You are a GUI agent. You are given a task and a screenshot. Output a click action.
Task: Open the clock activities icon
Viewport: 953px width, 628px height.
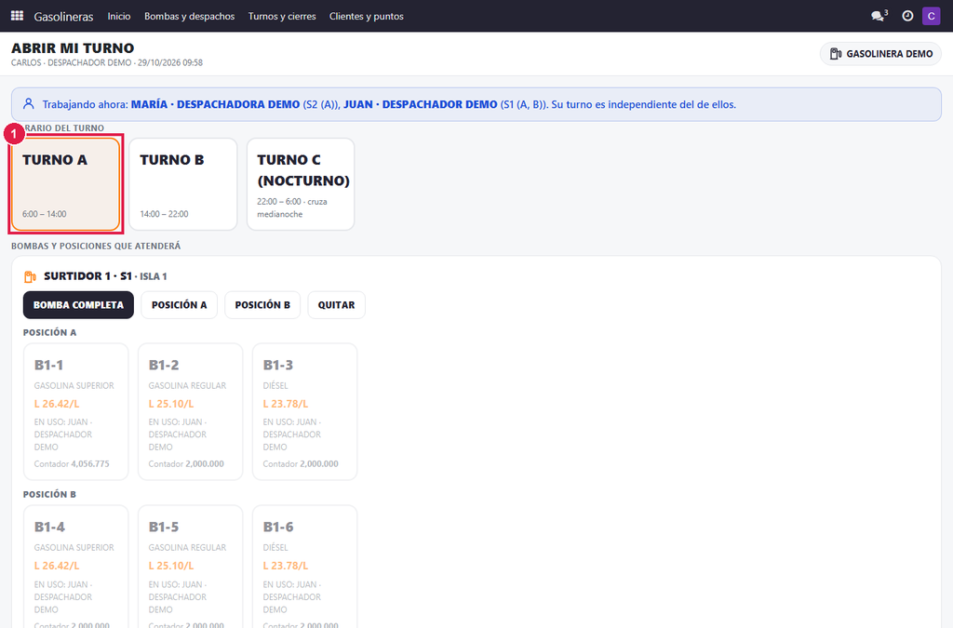(907, 16)
